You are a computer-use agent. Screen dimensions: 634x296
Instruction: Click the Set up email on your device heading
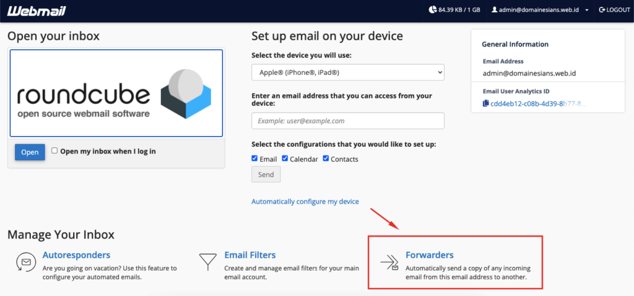tap(327, 36)
